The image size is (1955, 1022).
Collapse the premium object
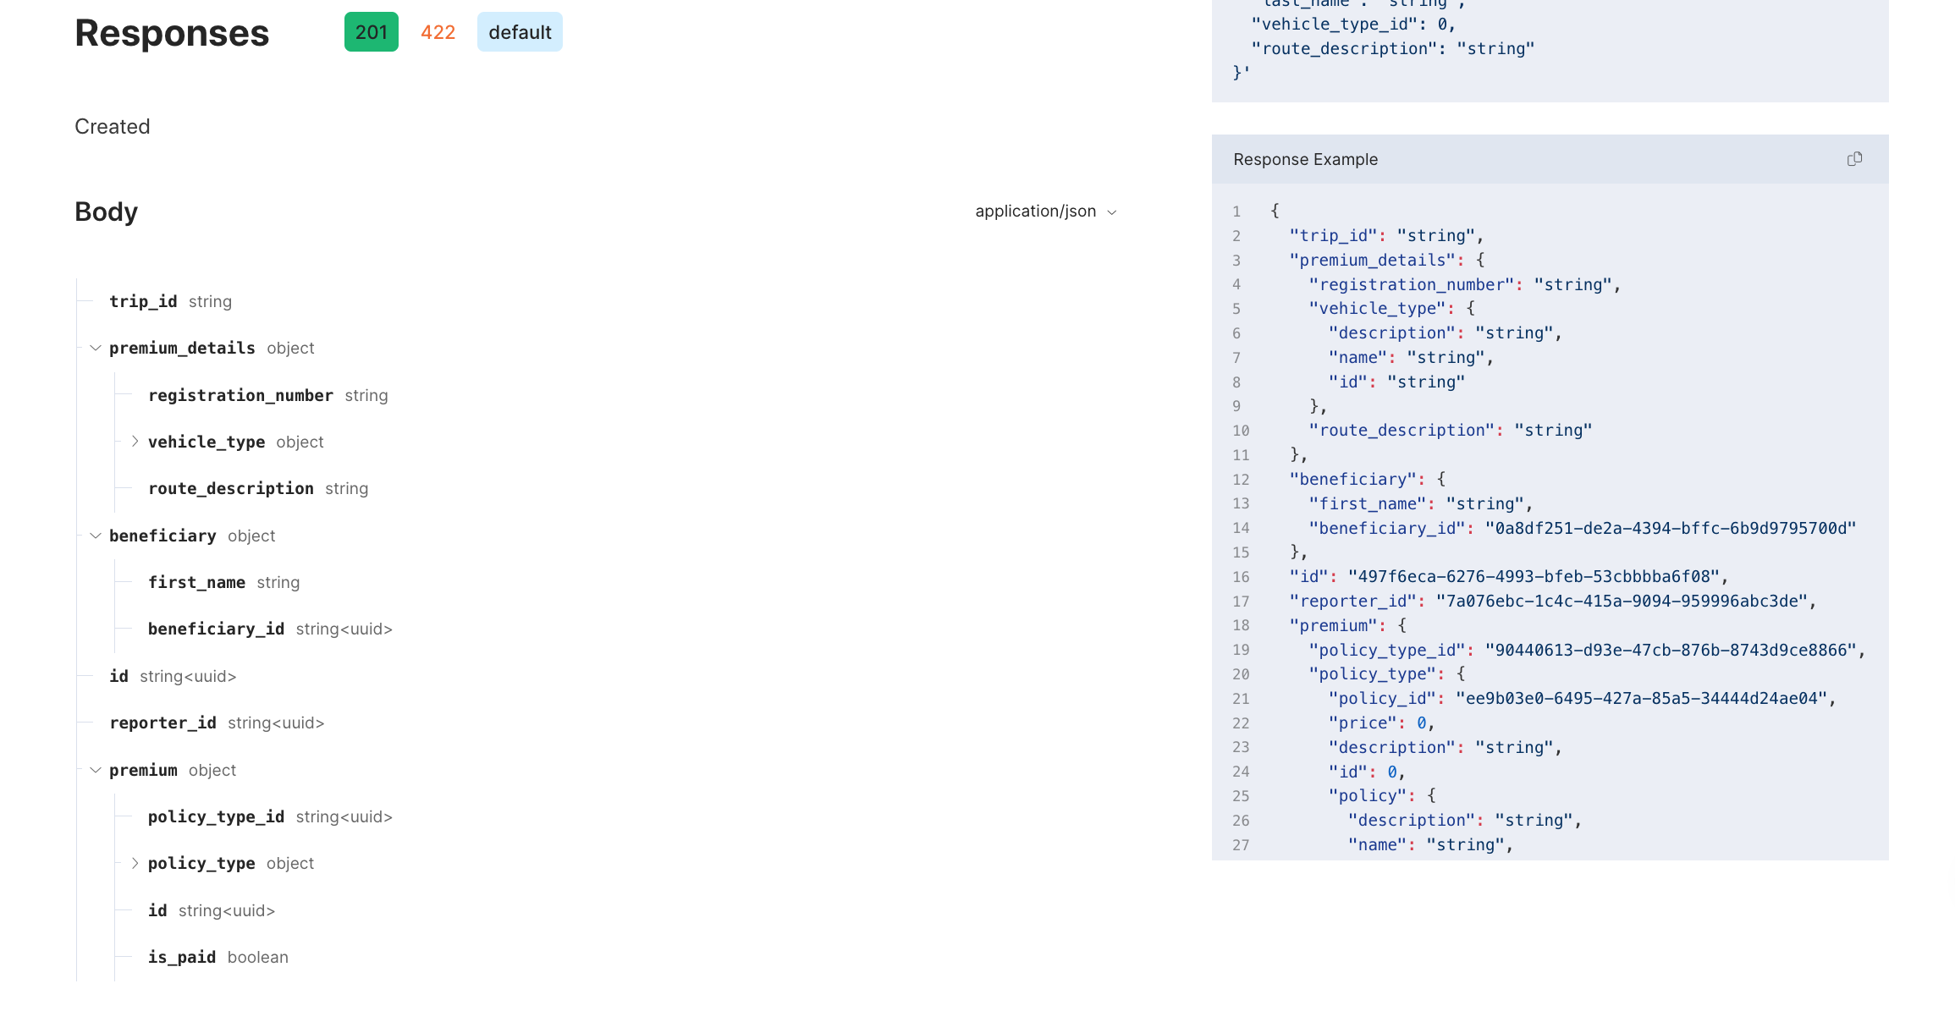(x=95, y=770)
